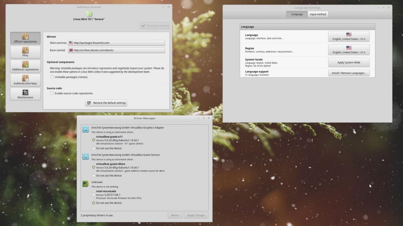Enable source code repositories

52,93
